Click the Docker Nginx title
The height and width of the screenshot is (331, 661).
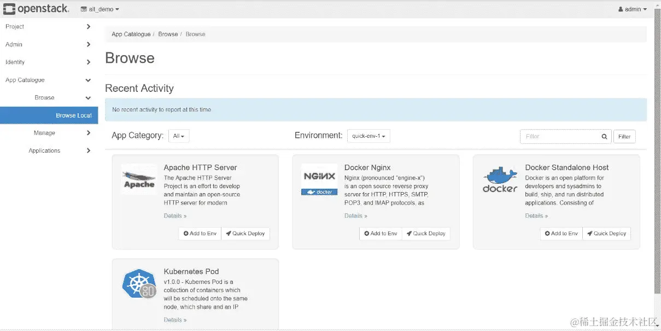(x=367, y=167)
